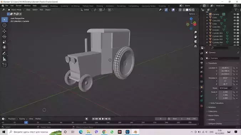Open the Keying popover
This screenshot has height=135, width=241.
(x=23, y=119)
